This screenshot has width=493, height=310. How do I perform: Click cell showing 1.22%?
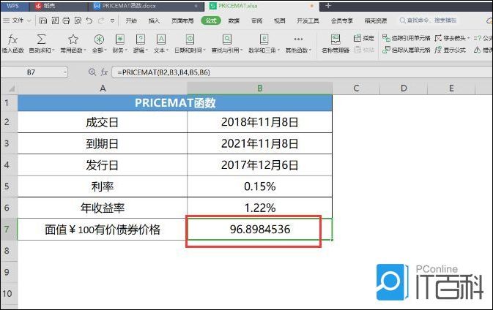tap(260, 208)
